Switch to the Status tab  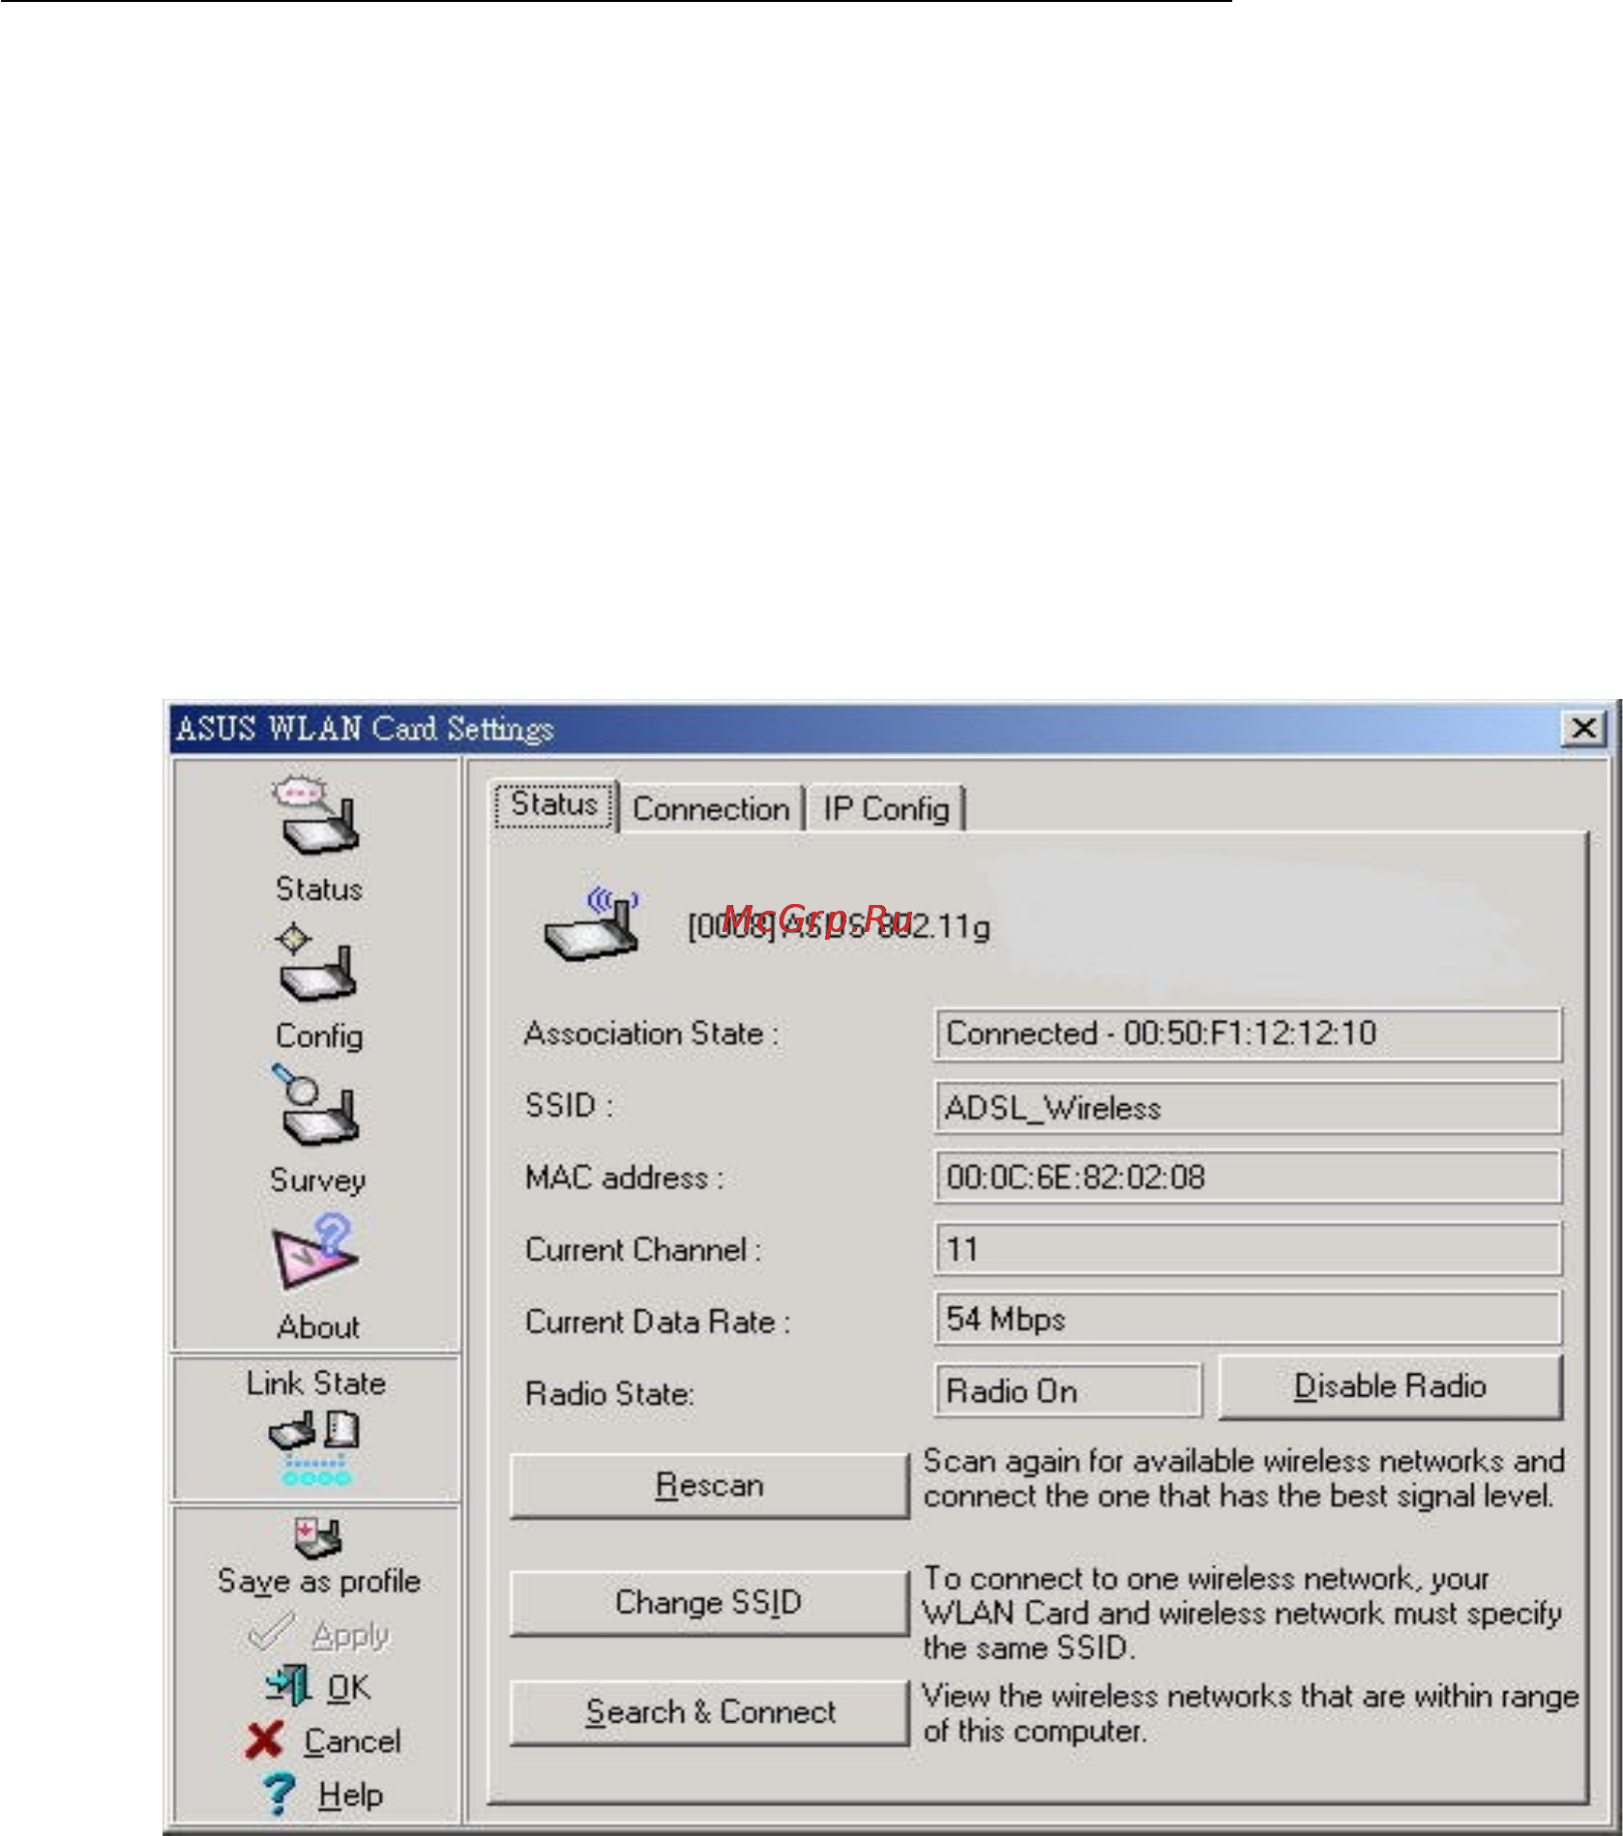(x=554, y=804)
